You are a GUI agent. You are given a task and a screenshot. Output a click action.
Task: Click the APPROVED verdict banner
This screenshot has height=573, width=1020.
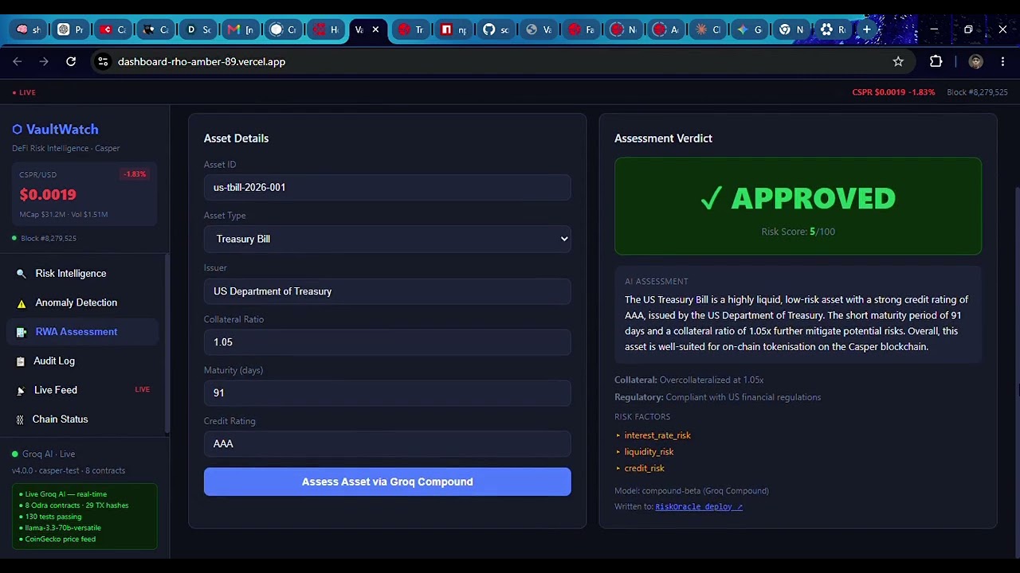(x=798, y=206)
